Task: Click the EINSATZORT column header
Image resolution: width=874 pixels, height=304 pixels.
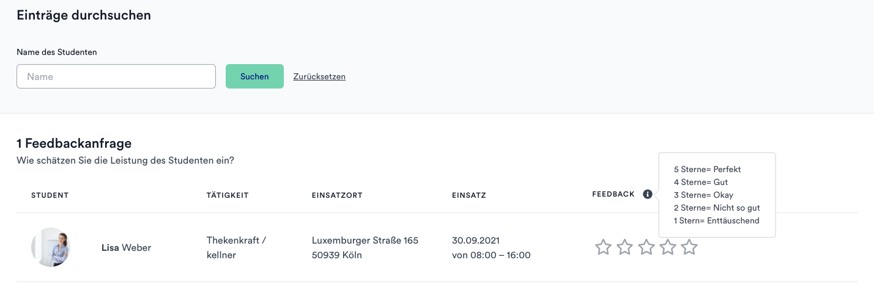Action: pos(337,195)
